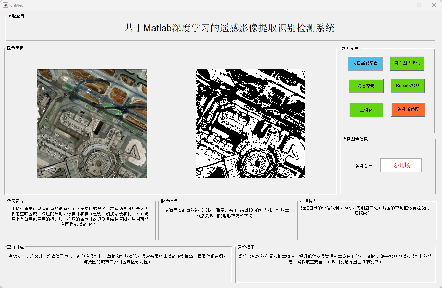
Task: Apply 直方图均衡化 to the image
Action: point(407,63)
